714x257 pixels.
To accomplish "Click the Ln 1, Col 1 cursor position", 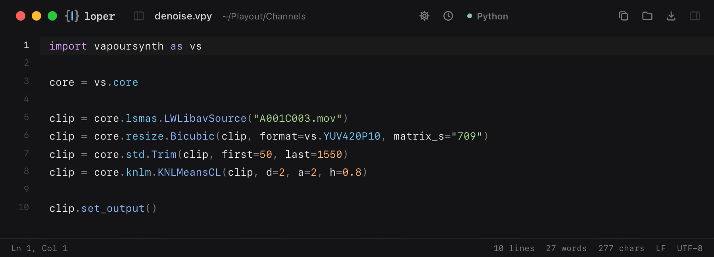I will click(x=39, y=248).
